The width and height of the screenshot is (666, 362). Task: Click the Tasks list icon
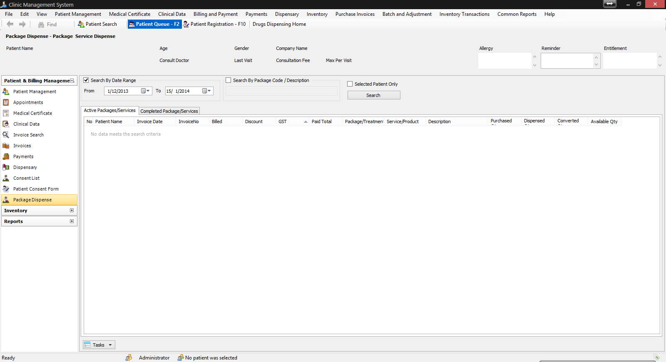[x=87, y=345]
